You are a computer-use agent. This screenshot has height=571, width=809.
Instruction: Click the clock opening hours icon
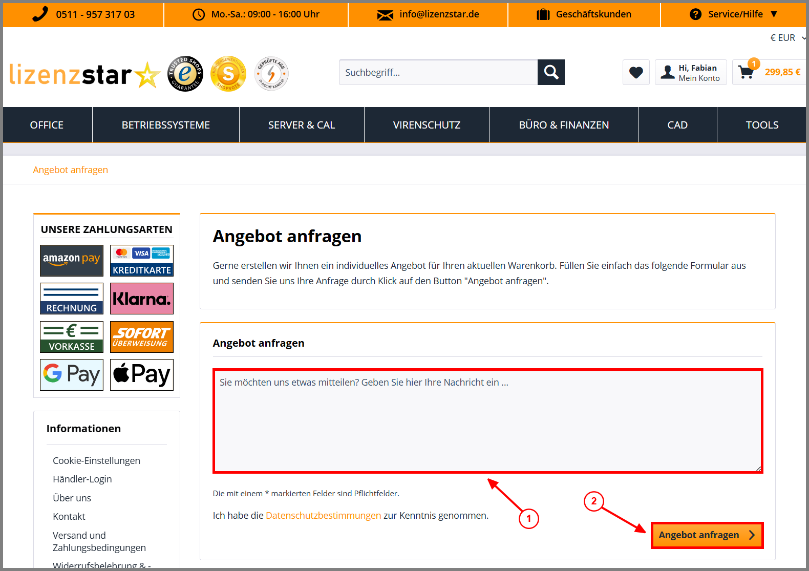click(x=199, y=15)
